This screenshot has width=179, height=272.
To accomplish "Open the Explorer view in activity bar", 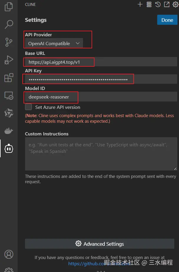I will tap(9, 7).
